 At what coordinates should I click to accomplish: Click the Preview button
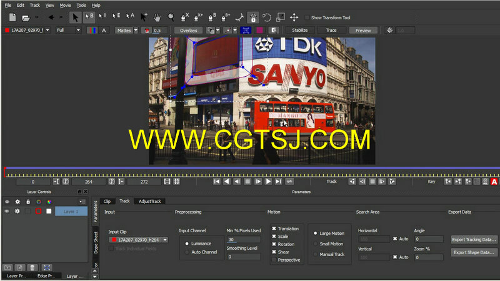[363, 30]
